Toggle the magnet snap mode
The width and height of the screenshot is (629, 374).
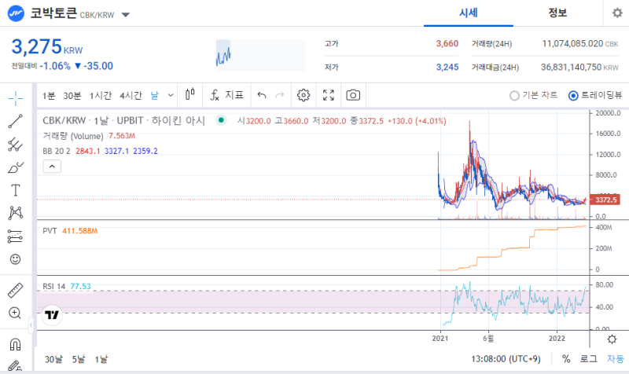pyautogui.click(x=15, y=344)
